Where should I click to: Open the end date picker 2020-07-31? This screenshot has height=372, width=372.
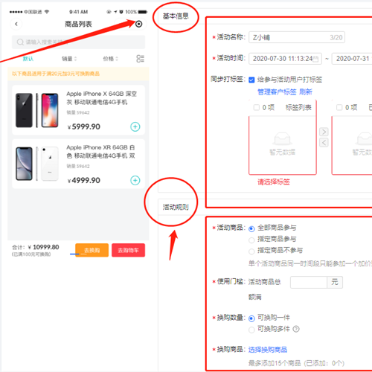(352, 59)
